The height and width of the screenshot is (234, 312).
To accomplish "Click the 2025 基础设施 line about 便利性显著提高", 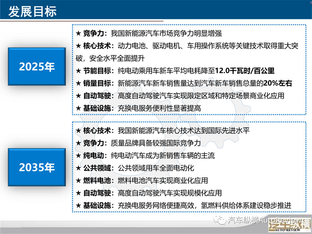I will tap(138, 108).
